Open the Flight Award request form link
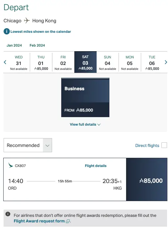 [x=39, y=221]
